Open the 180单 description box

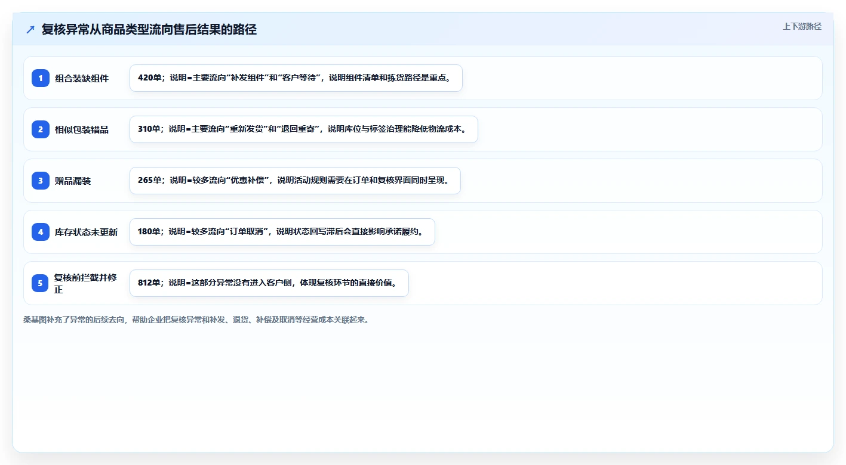282,232
